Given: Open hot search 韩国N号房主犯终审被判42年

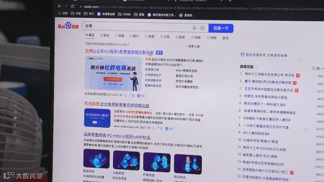Looking at the screenshot, I should pos(263,163).
